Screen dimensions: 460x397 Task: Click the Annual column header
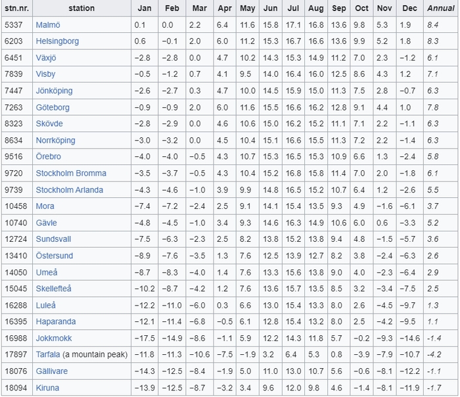pyautogui.click(x=440, y=8)
